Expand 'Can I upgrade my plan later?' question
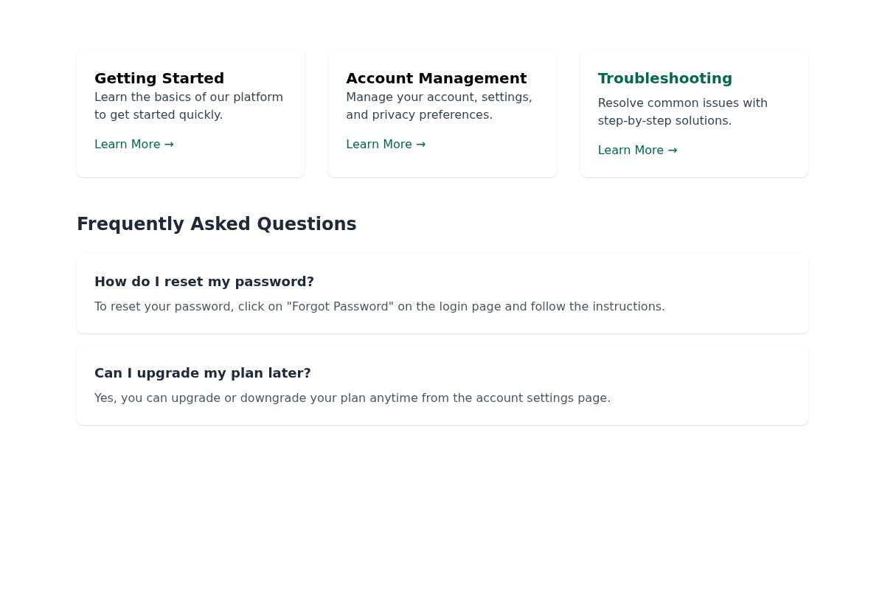Viewport: 885px width, 590px height. pyautogui.click(x=203, y=373)
